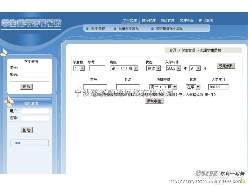Go to 按班批量学生添加 in the submenu
Screen dimensions: 248x186
click(x=170, y=29)
